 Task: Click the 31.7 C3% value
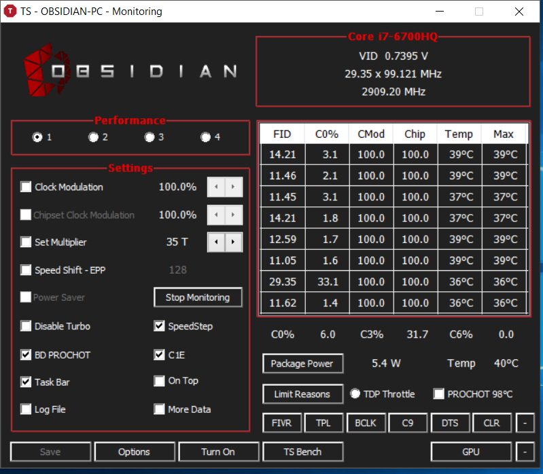417,334
